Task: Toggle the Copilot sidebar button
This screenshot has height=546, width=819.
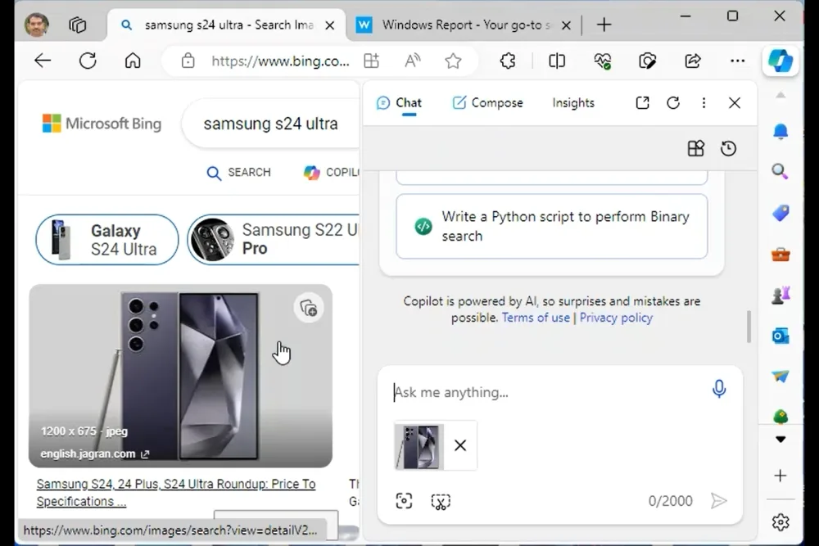Action: click(781, 61)
